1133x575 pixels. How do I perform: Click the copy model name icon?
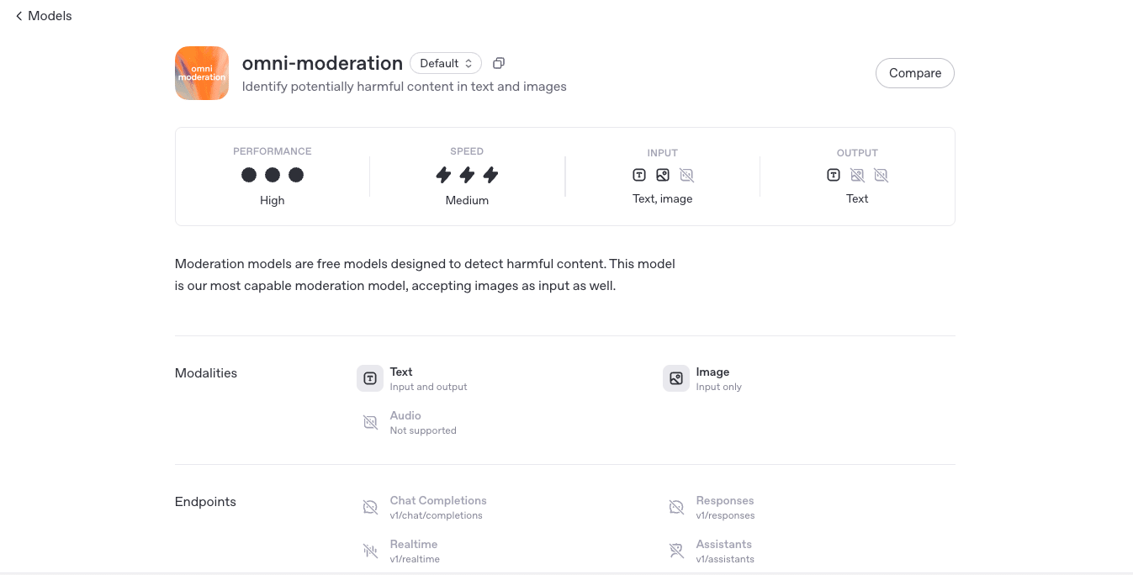pyautogui.click(x=498, y=62)
